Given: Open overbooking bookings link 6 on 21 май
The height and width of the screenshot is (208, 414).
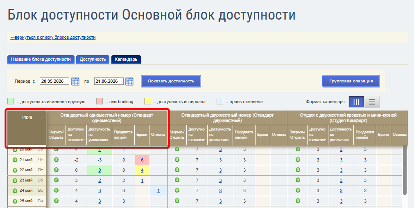Looking at the screenshot, I should (x=142, y=160).
